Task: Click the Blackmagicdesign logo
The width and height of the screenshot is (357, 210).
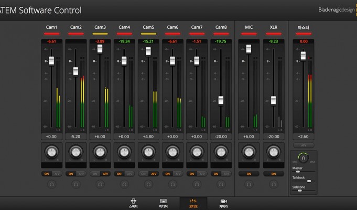Action: click(x=338, y=10)
